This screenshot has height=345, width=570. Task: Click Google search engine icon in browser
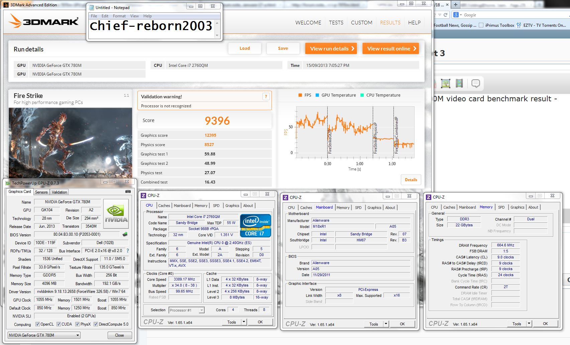456,15
